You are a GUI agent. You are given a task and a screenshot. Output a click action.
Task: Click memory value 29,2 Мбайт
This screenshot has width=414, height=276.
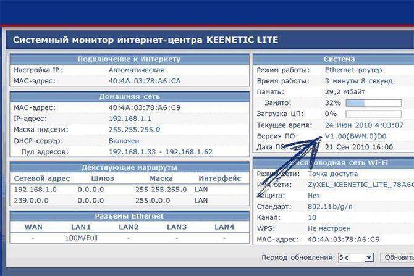(x=345, y=92)
